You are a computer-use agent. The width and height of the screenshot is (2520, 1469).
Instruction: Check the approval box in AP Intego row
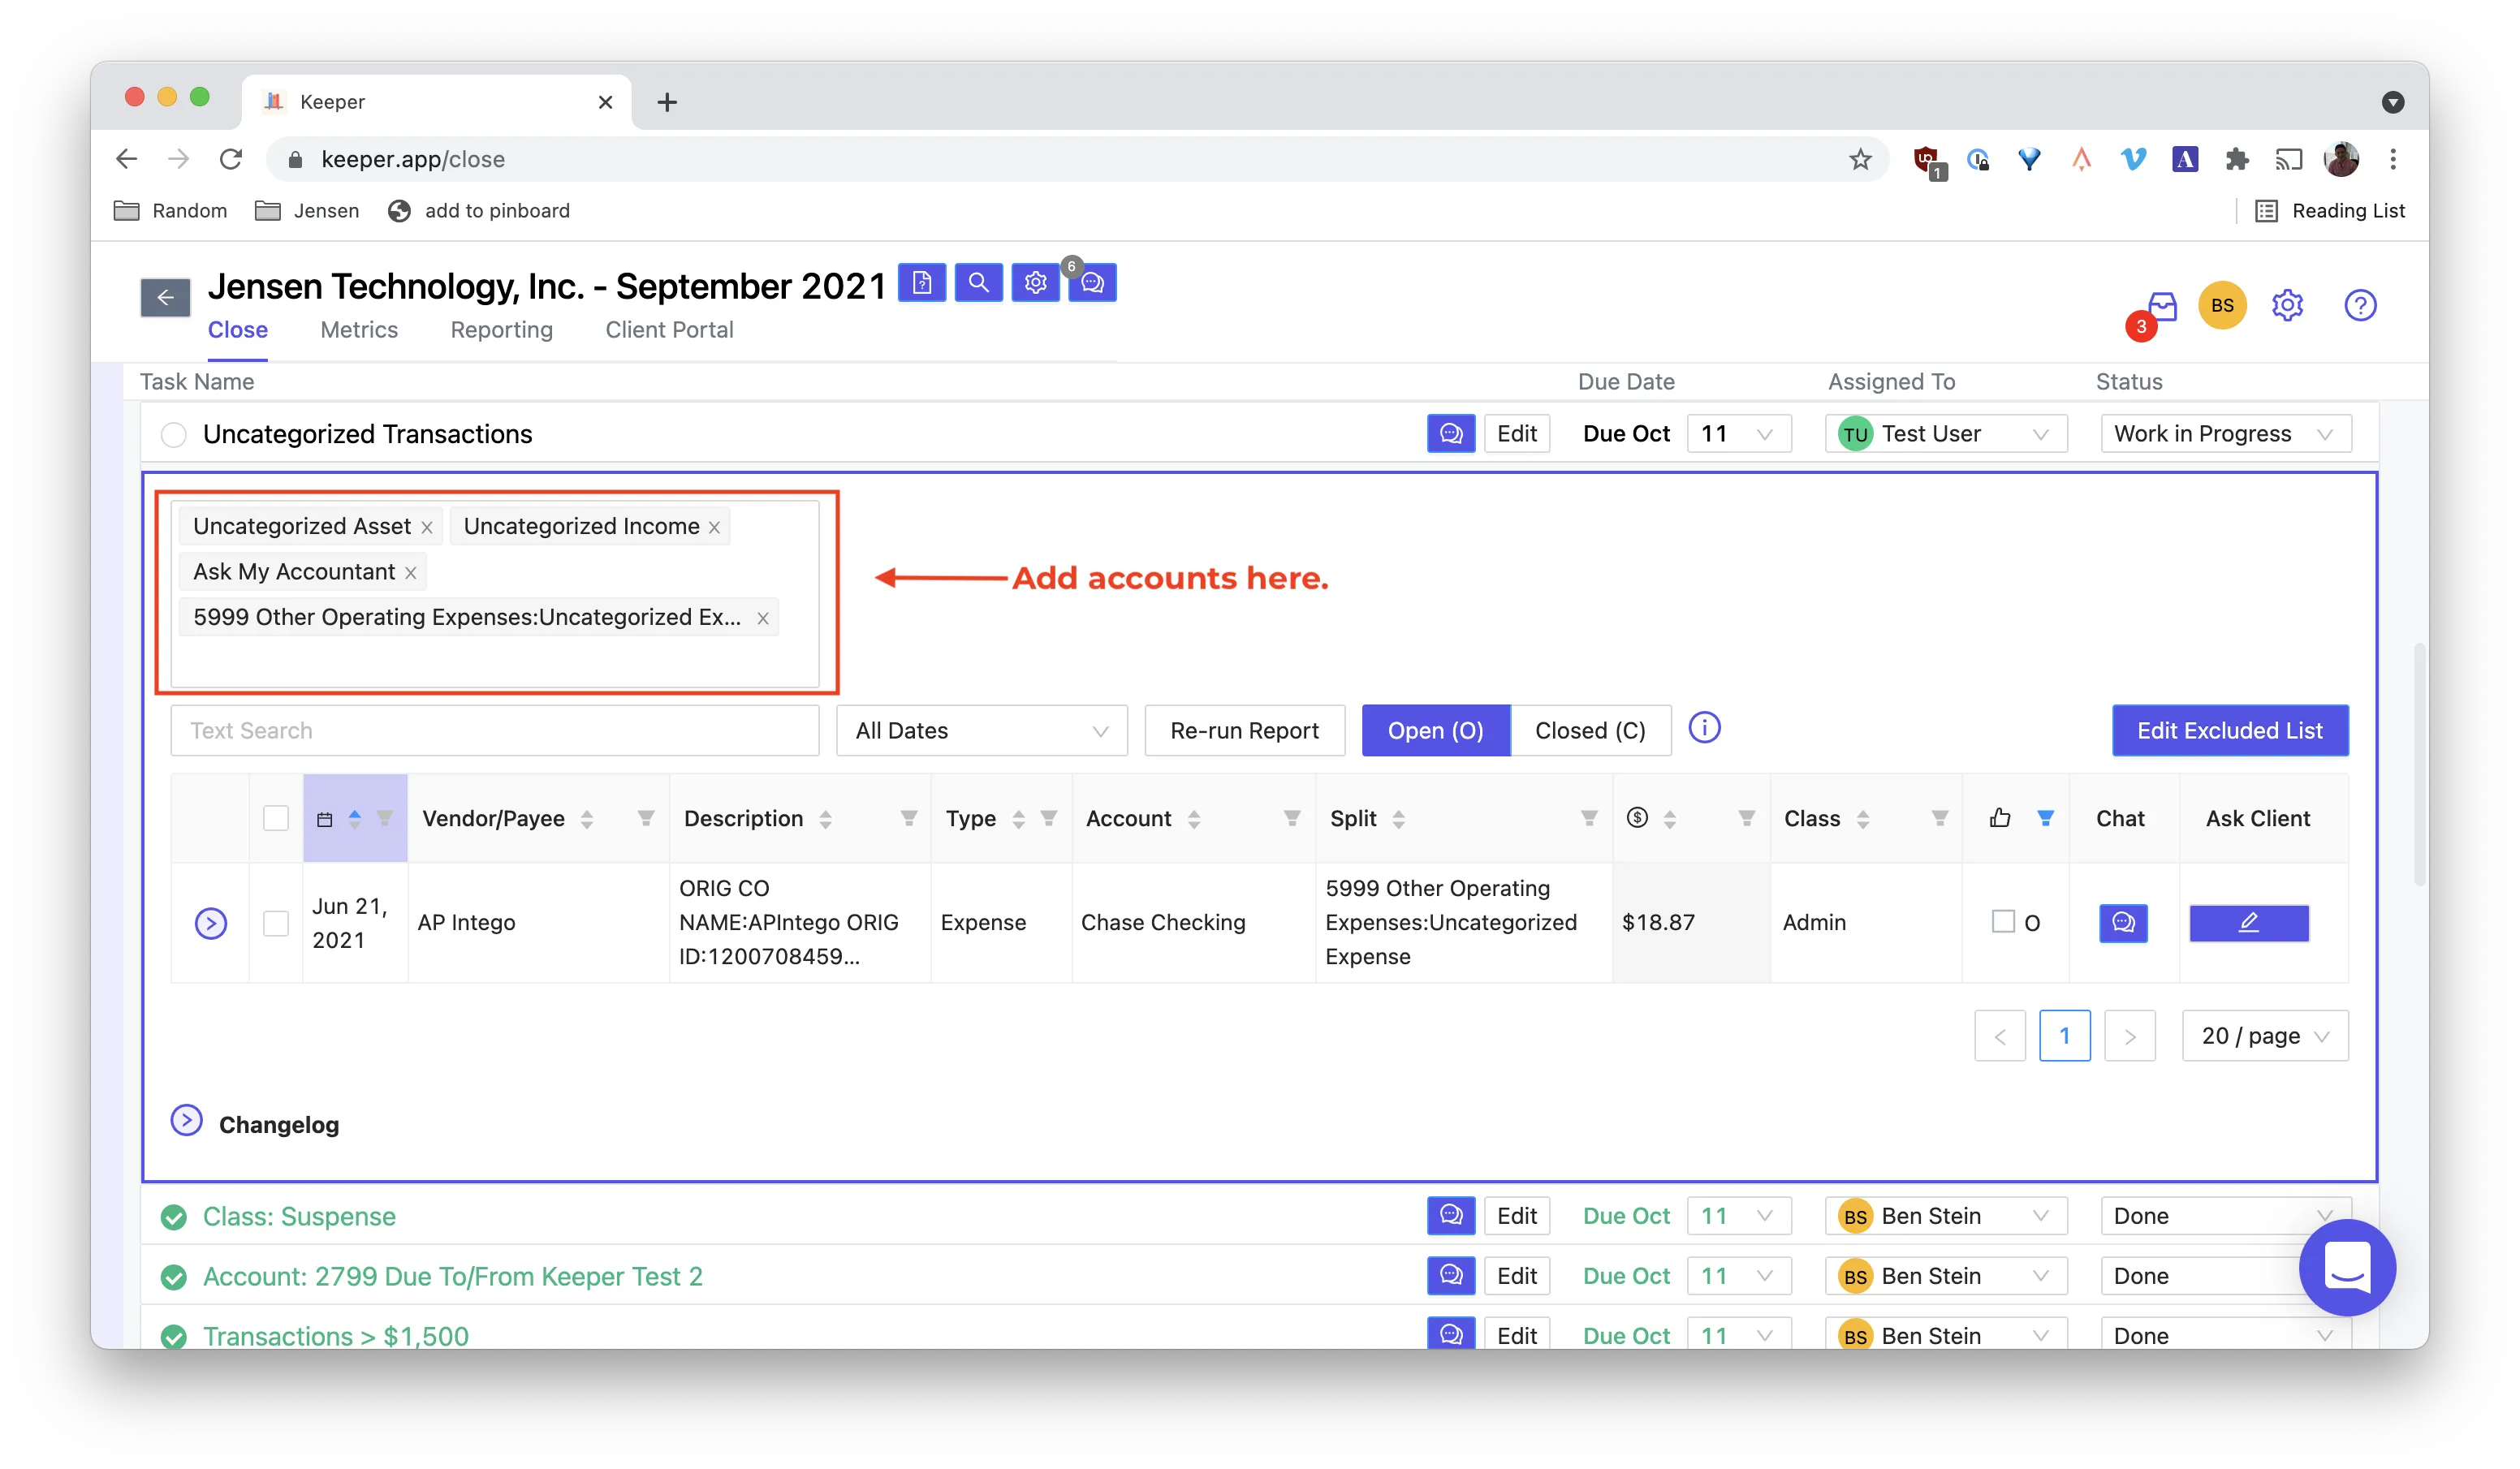click(x=2002, y=921)
